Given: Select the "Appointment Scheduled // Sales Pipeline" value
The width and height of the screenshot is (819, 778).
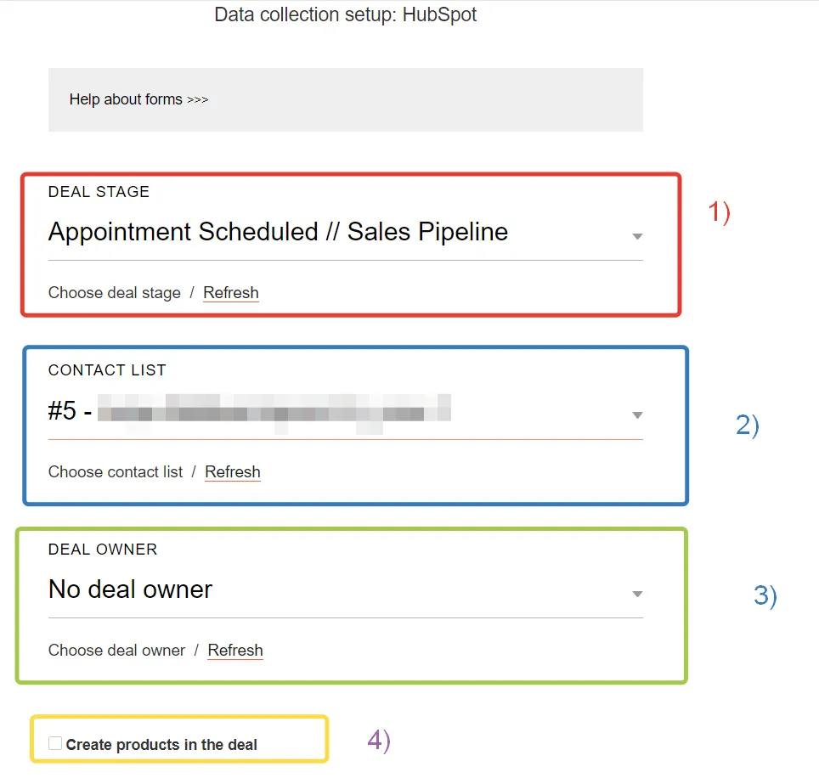Looking at the screenshot, I should click(278, 232).
